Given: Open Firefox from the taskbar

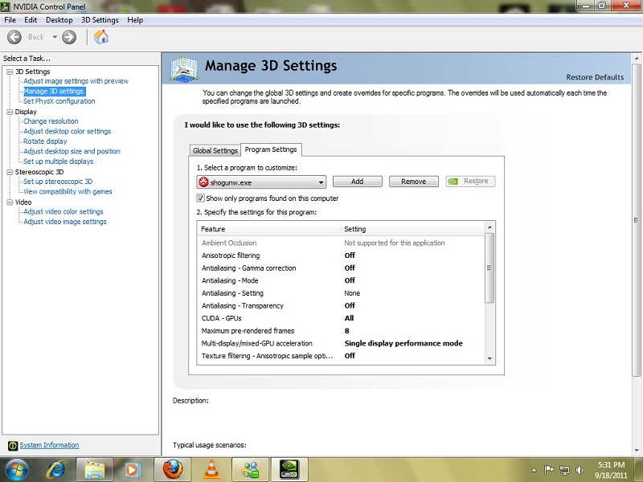Looking at the screenshot, I should point(173,469).
